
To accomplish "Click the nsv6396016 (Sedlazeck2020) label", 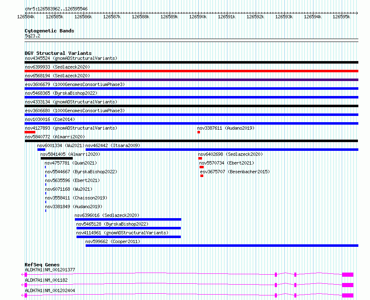I will pyautogui.click(x=107, y=215).
